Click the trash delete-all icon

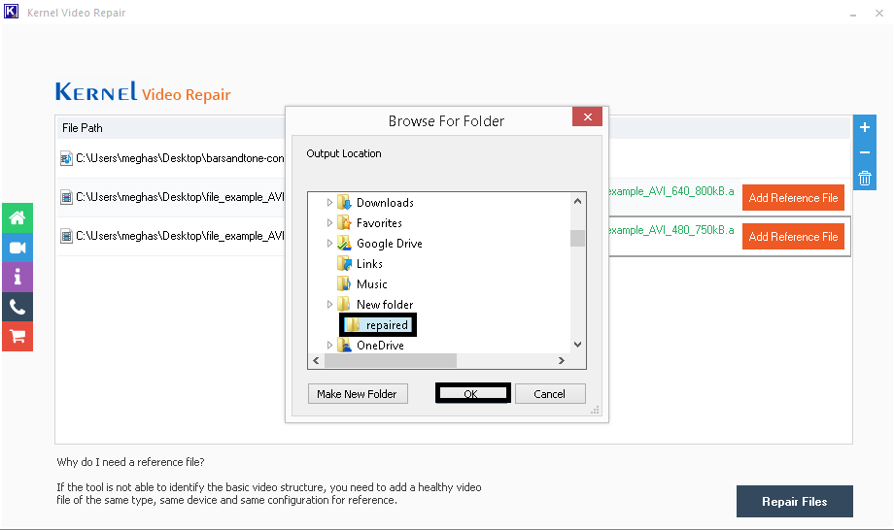(x=864, y=179)
